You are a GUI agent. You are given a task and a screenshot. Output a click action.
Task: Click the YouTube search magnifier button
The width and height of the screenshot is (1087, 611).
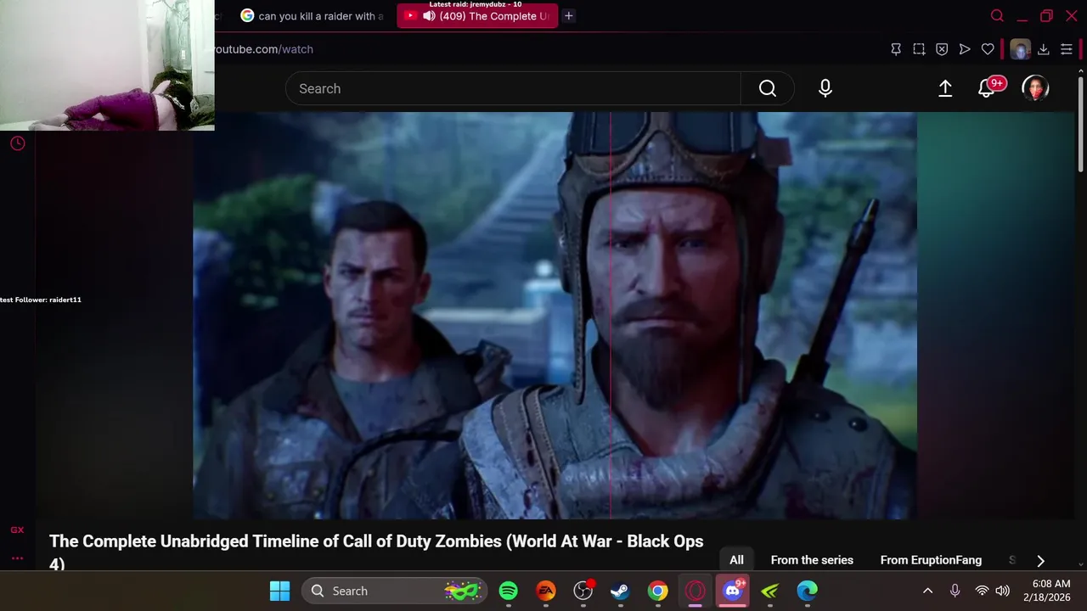tap(768, 88)
